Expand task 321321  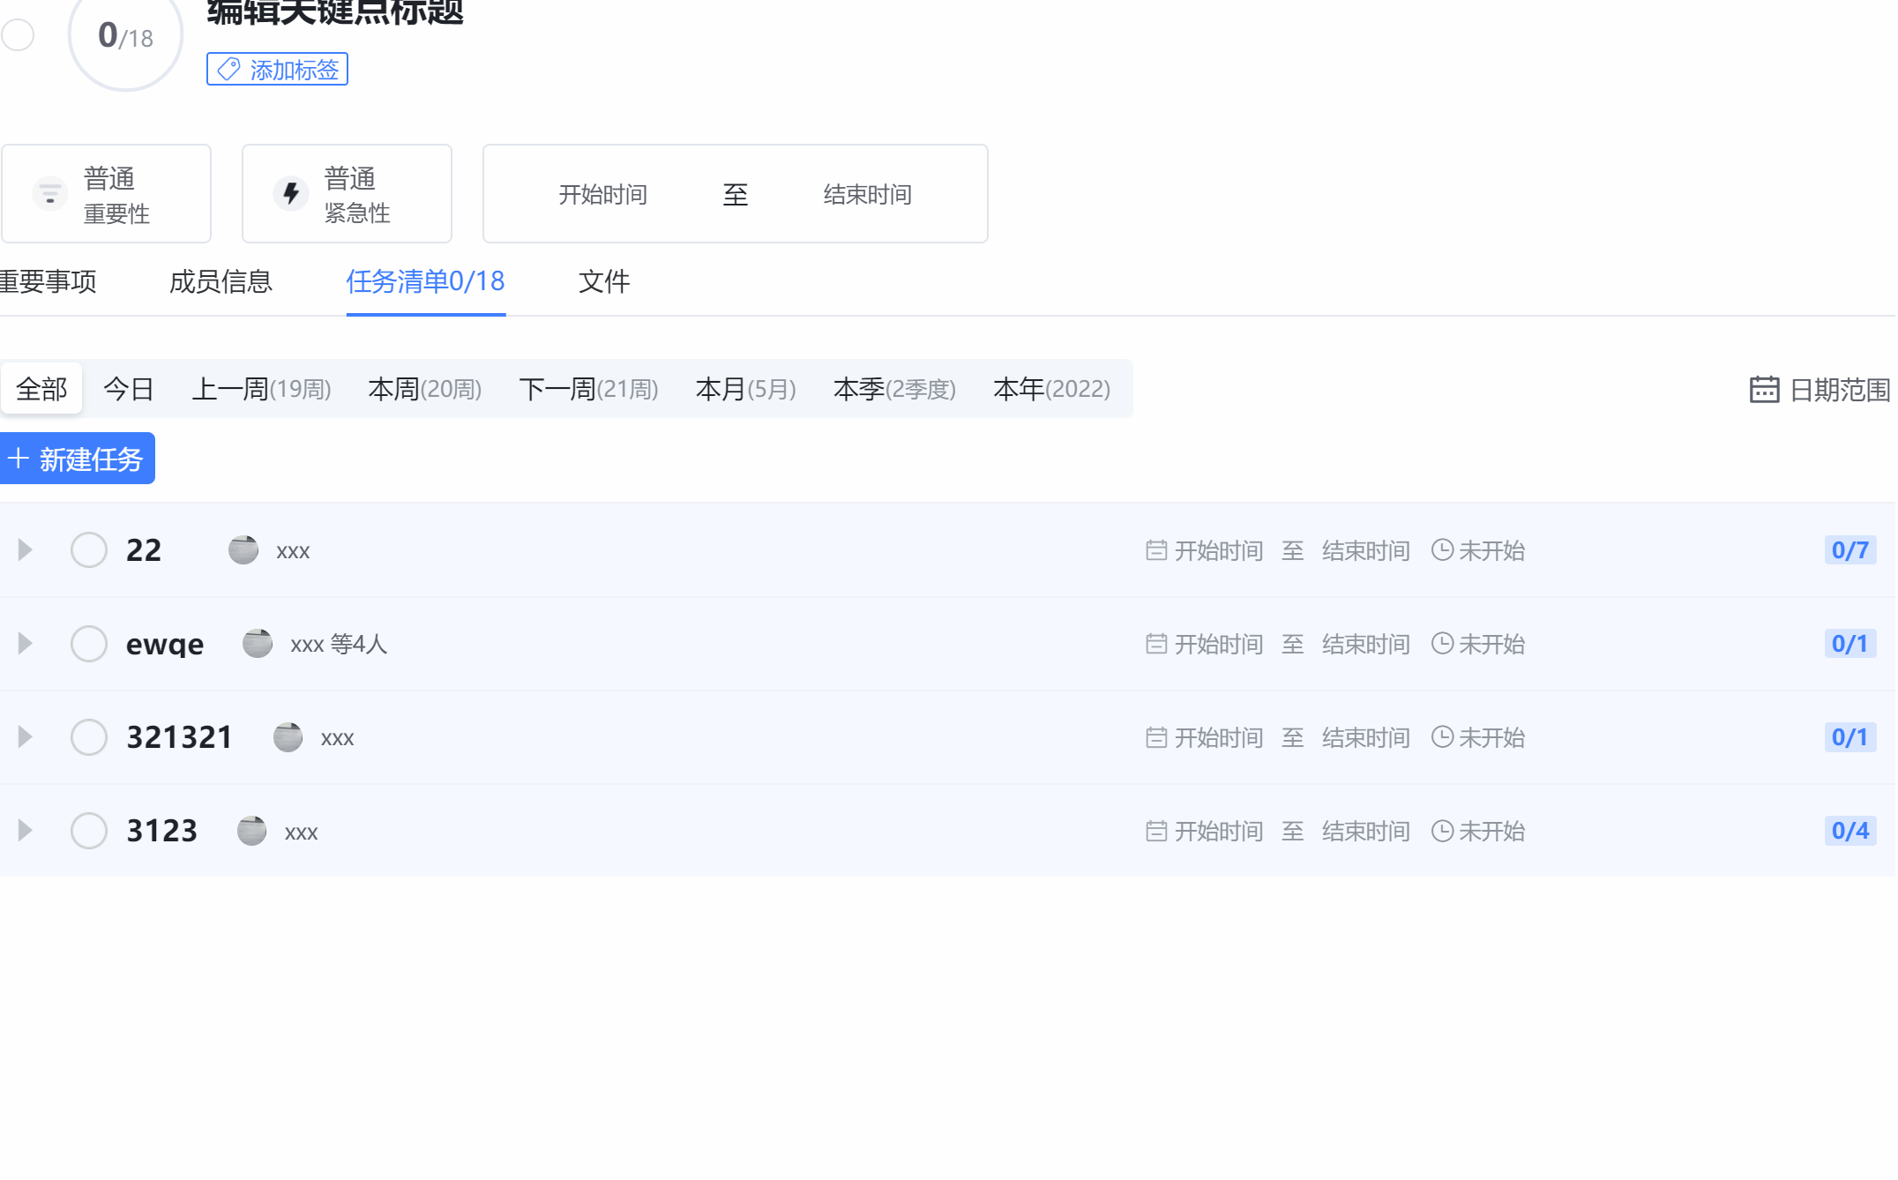point(24,736)
